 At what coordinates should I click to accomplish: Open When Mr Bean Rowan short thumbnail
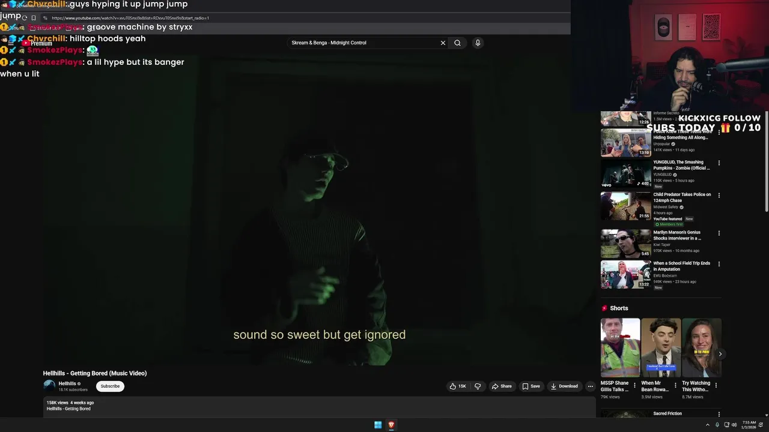(x=661, y=347)
